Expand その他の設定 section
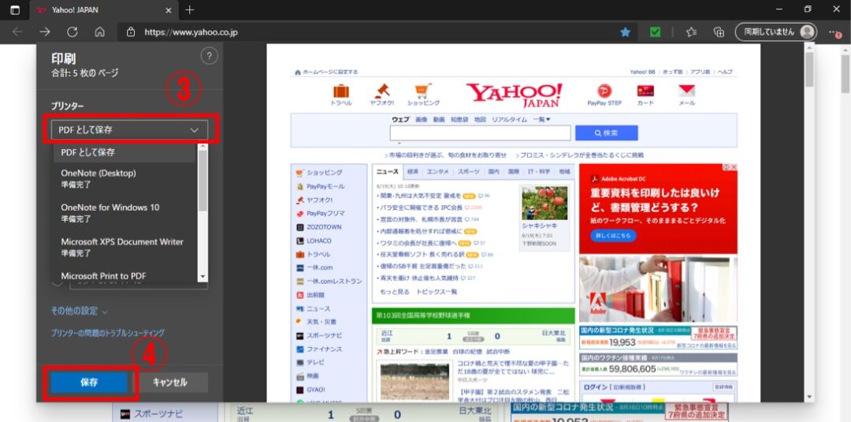This screenshot has width=851, height=422. (80, 312)
